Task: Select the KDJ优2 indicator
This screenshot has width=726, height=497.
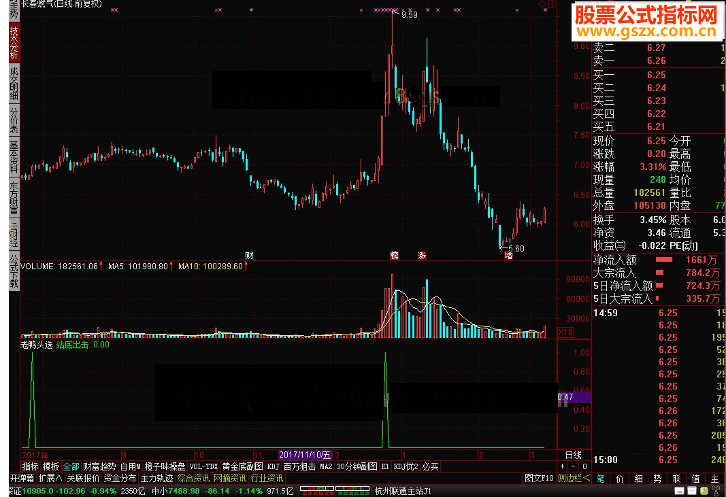Action: click(406, 466)
